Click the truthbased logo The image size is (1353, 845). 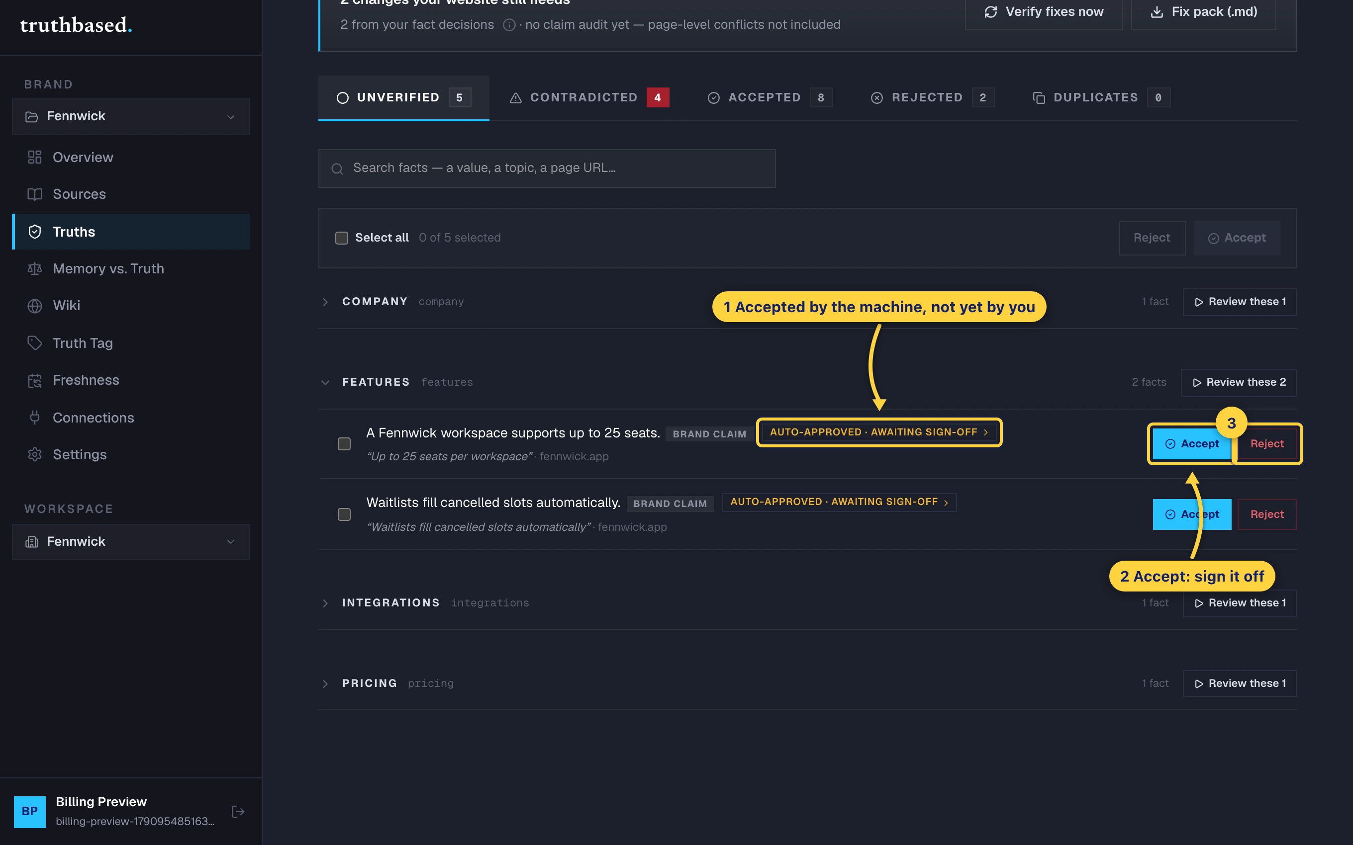coord(76,25)
